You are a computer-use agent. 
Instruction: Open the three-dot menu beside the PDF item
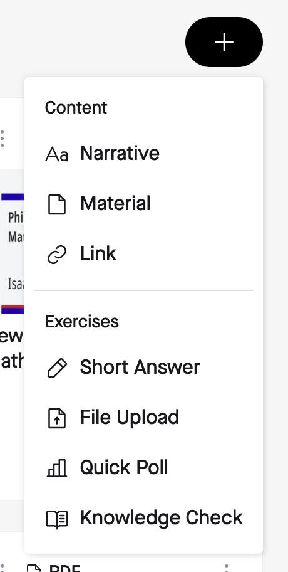point(227,568)
